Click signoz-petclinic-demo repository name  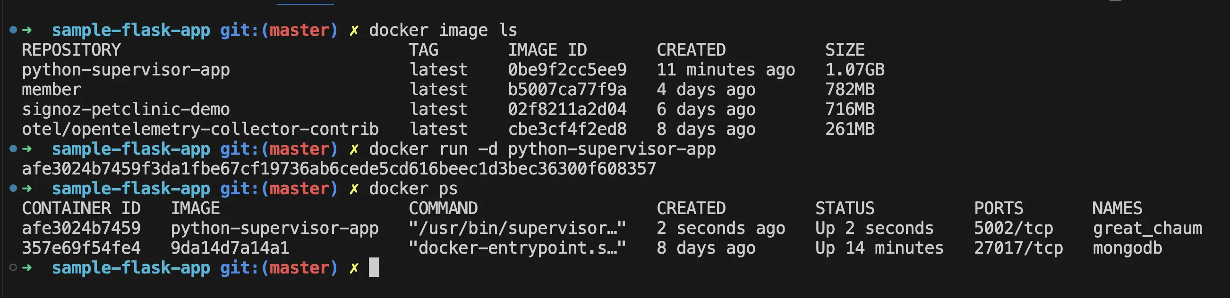(x=126, y=110)
